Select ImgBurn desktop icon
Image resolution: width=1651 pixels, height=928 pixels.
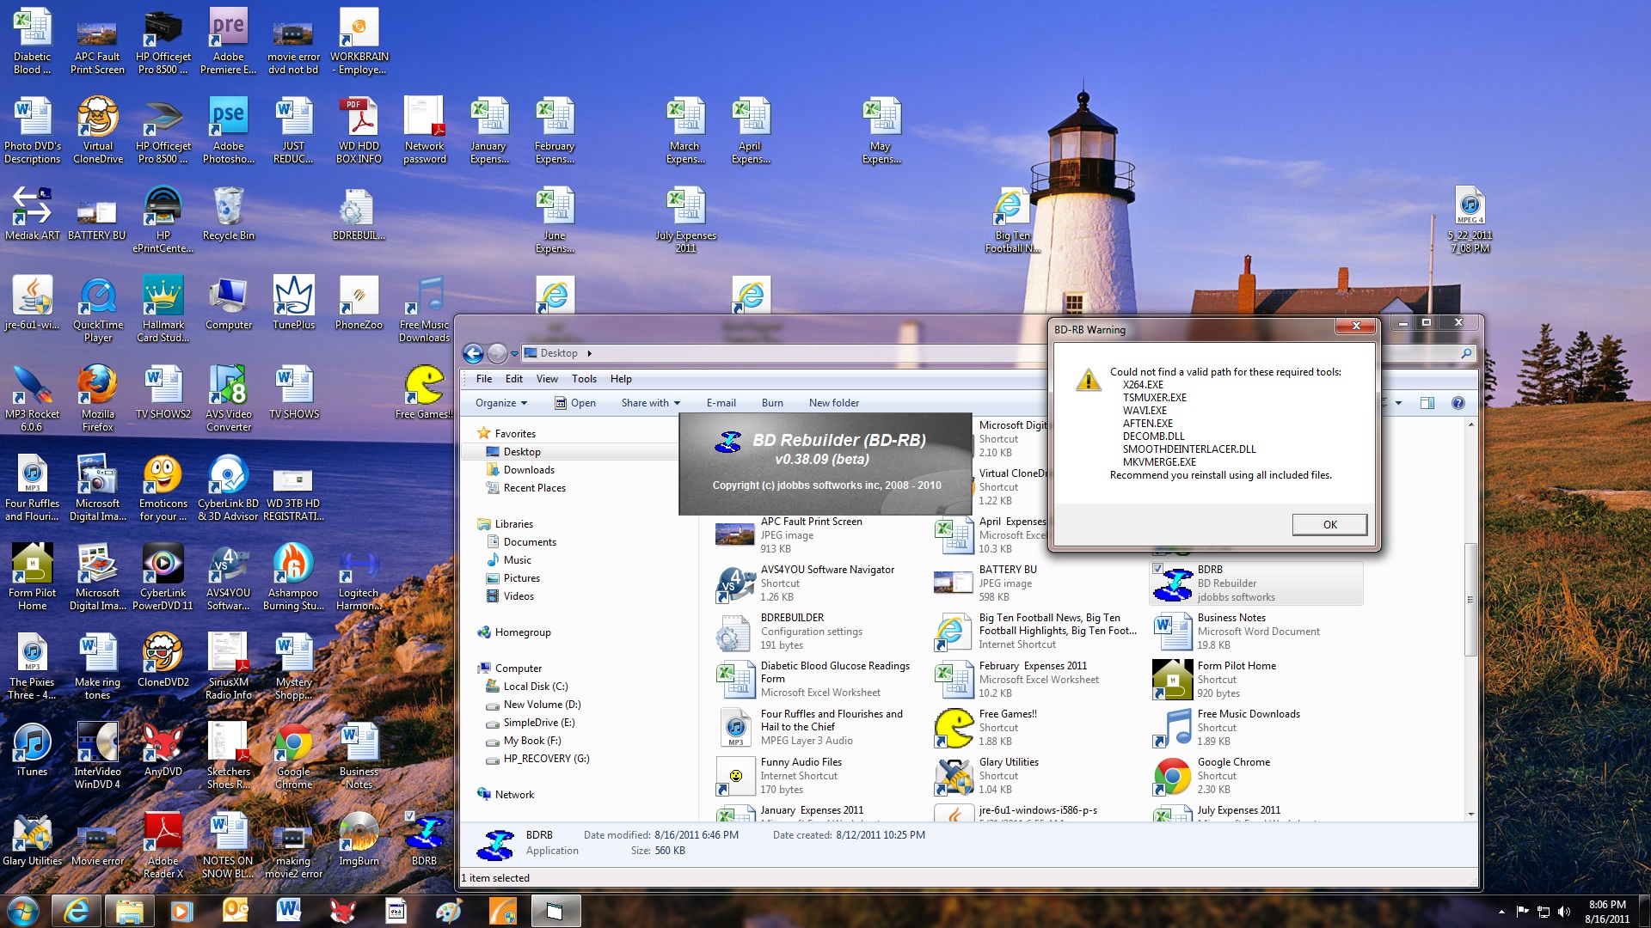pos(359,839)
